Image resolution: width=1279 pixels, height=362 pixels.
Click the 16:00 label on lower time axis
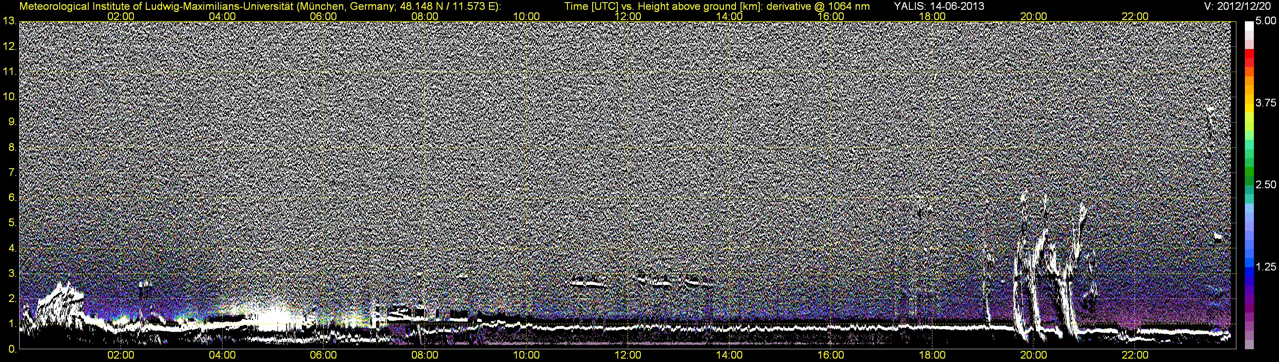click(x=830, y=356)
